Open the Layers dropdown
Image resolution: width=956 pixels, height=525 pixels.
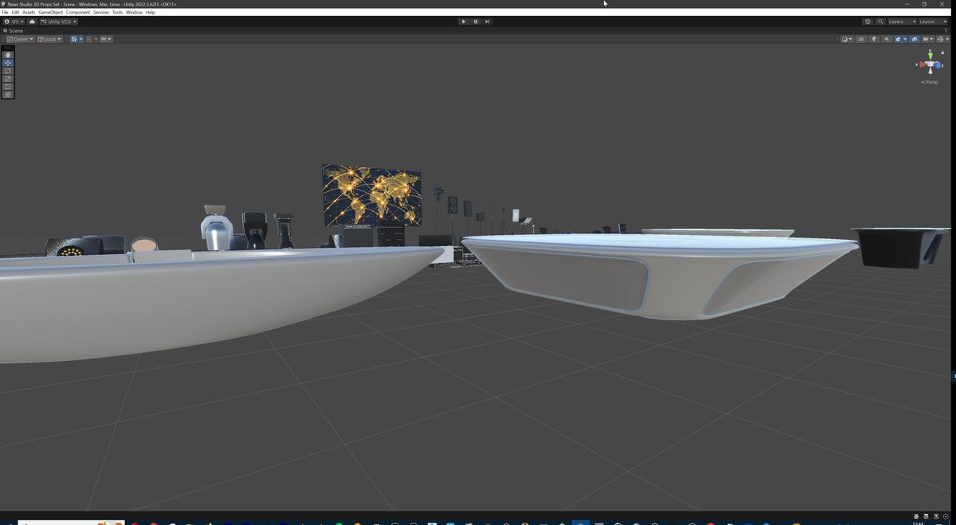click(901, 22)
